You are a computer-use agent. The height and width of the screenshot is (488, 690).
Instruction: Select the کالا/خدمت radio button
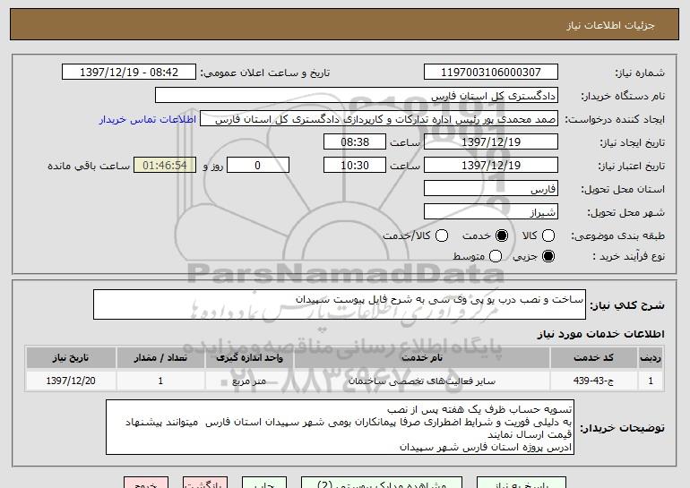click(x=442, y=235)
